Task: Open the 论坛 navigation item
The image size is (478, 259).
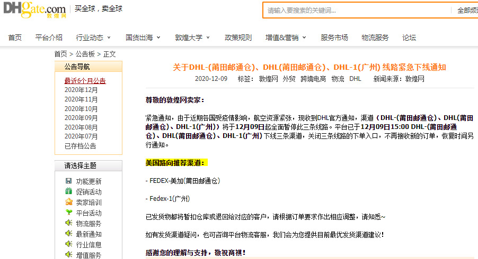Action: [x=409, y=38]
